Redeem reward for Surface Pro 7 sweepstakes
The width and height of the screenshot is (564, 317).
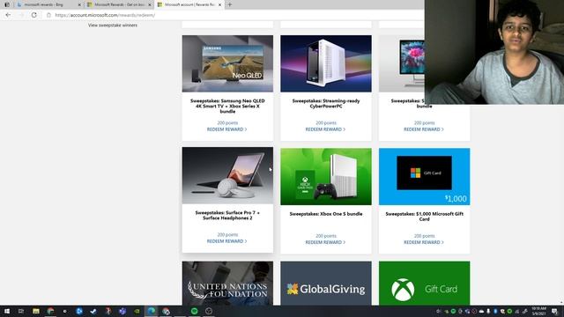tap(227, 241)
